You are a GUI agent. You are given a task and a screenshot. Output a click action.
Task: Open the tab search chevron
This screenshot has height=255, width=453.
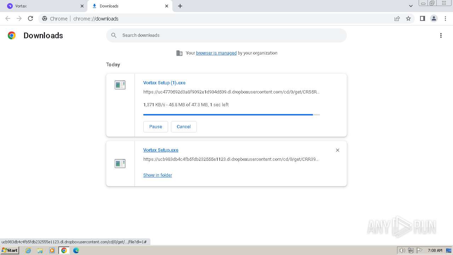point(411,6)
